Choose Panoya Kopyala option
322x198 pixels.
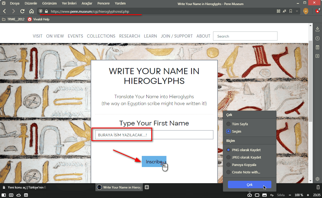pyautogui.click(x=241, y=165)
